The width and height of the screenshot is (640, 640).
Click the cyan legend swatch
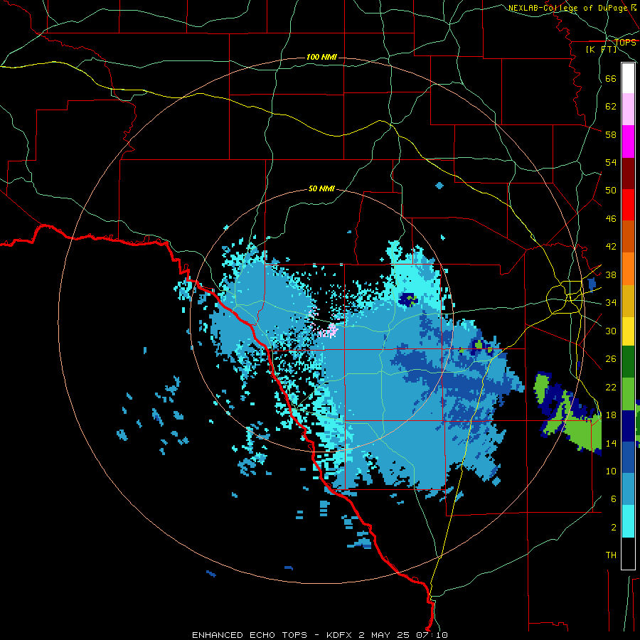tap(628, 521)
